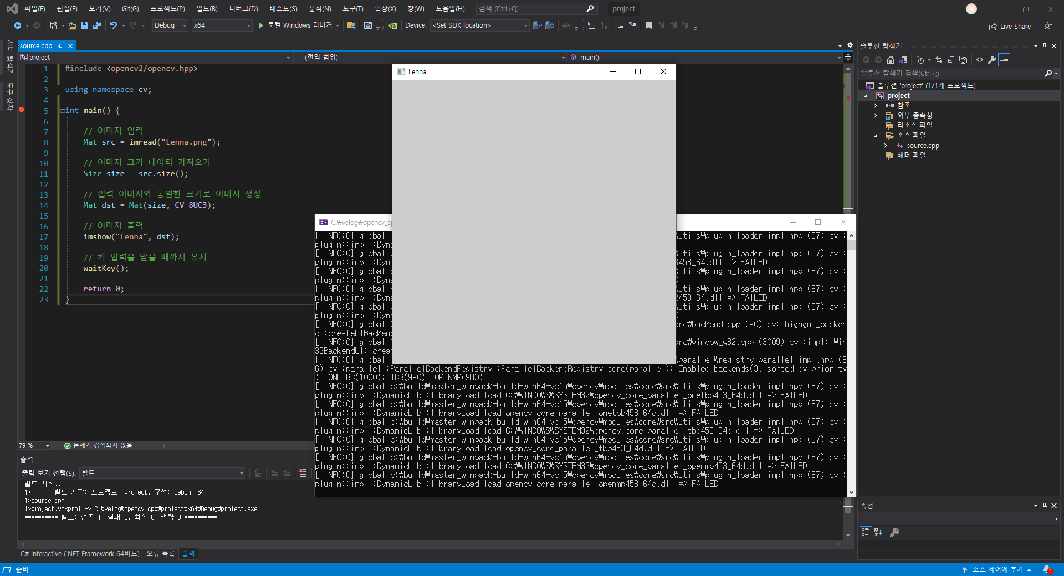
Task: Click the 검색 (Ctrl+Q) search box
Action: [536, 9]
